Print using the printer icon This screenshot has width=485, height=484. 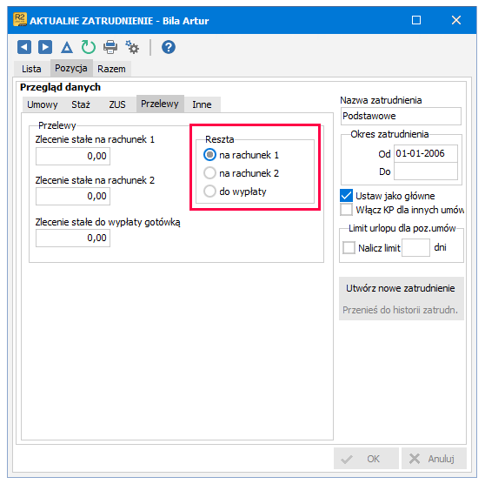tap(110, 47)
